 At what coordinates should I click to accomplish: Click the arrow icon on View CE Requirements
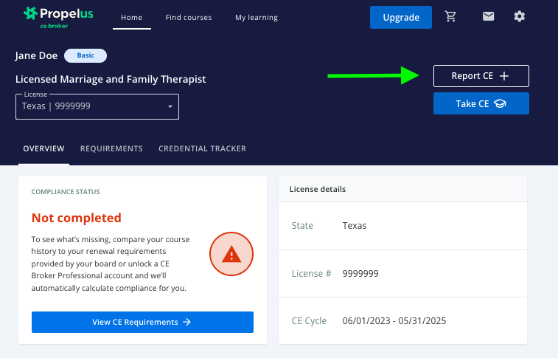pyautogui.click(x=186, y=322)
